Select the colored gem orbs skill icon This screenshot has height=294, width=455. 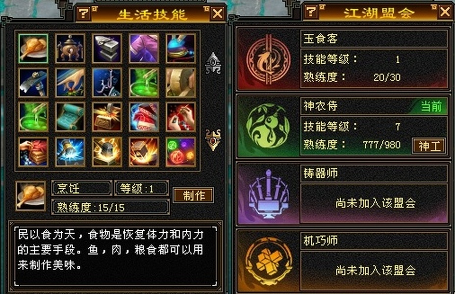click(x=181, y=152)
